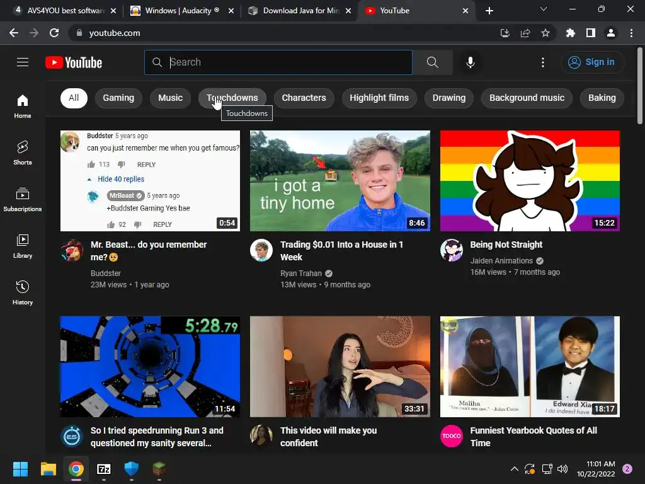Click the youtube.com address bar
645x484 pixels.
click(x=284, y=33)
